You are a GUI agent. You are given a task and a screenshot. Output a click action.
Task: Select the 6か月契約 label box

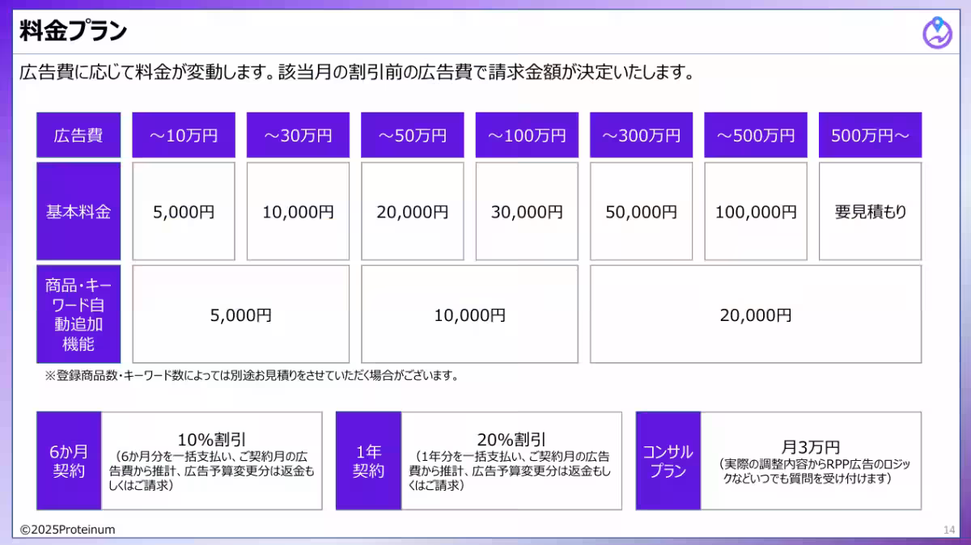(69, 461)
